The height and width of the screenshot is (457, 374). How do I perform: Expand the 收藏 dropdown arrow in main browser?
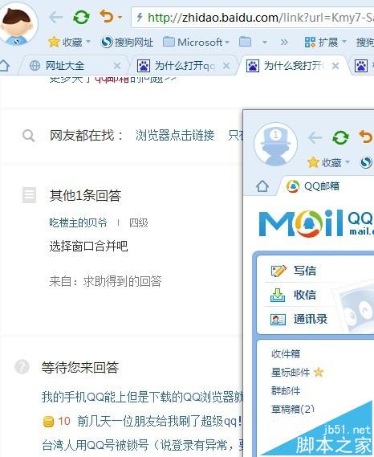[88, 42]
